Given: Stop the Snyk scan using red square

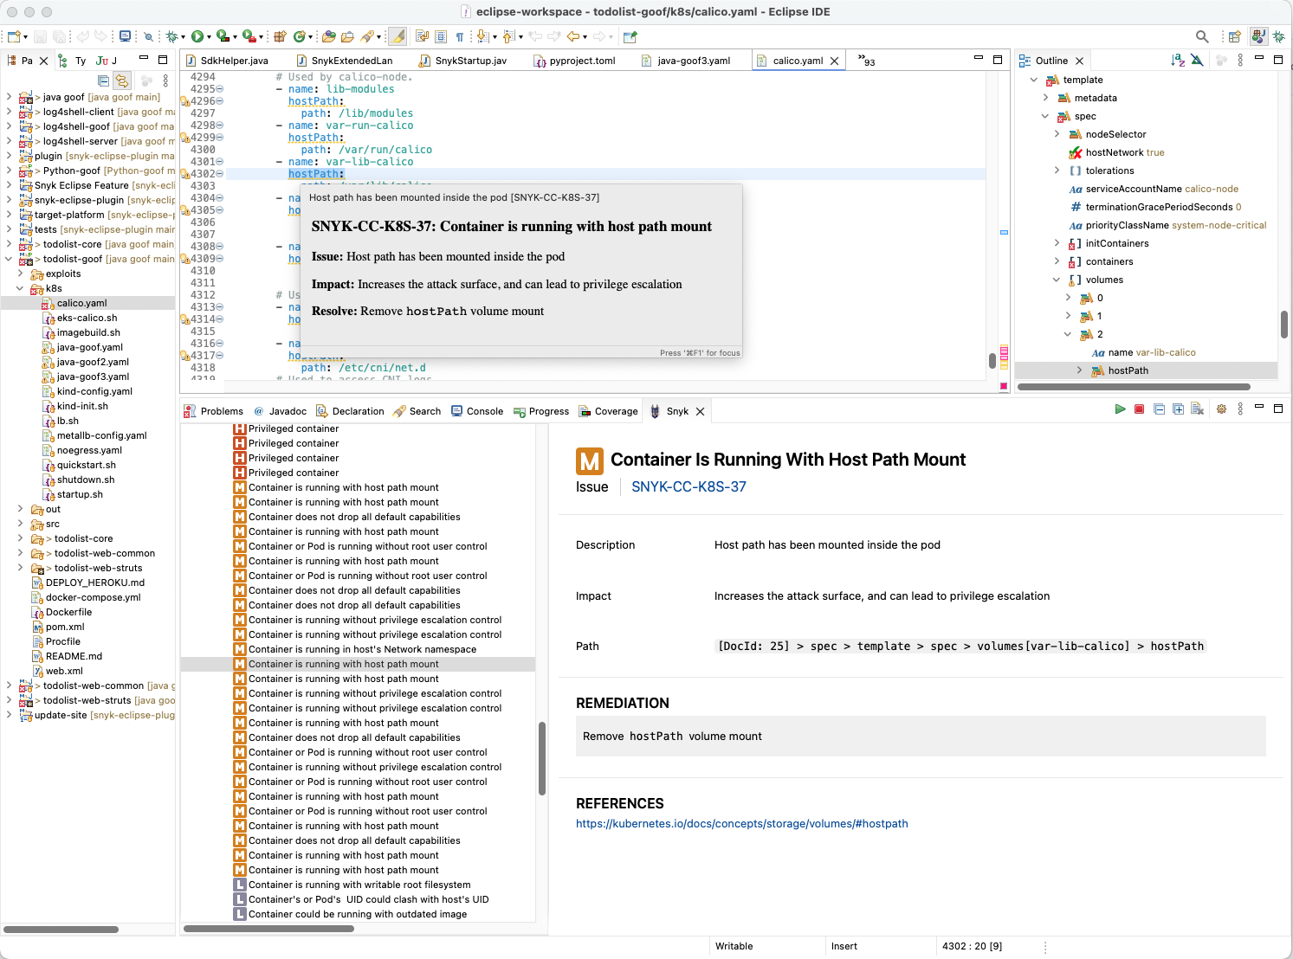Looking at the screenshot, I should (x=1139, y=409).
